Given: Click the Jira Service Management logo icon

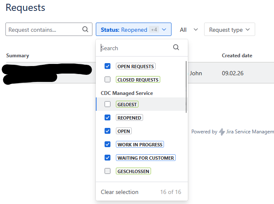Looking at the screenshot, I should [222, 132].
